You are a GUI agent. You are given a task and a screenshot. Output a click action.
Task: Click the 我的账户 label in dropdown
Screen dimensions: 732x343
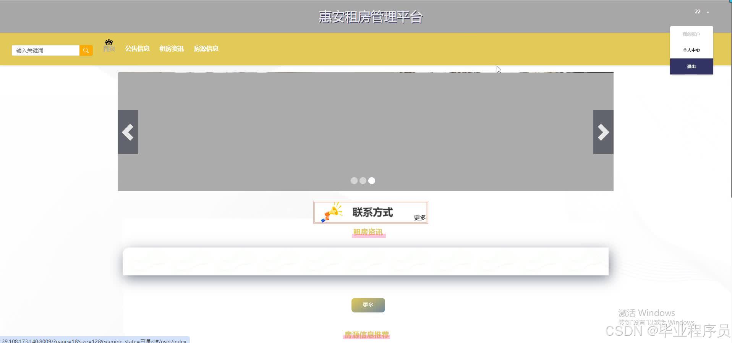click(692, 34)
